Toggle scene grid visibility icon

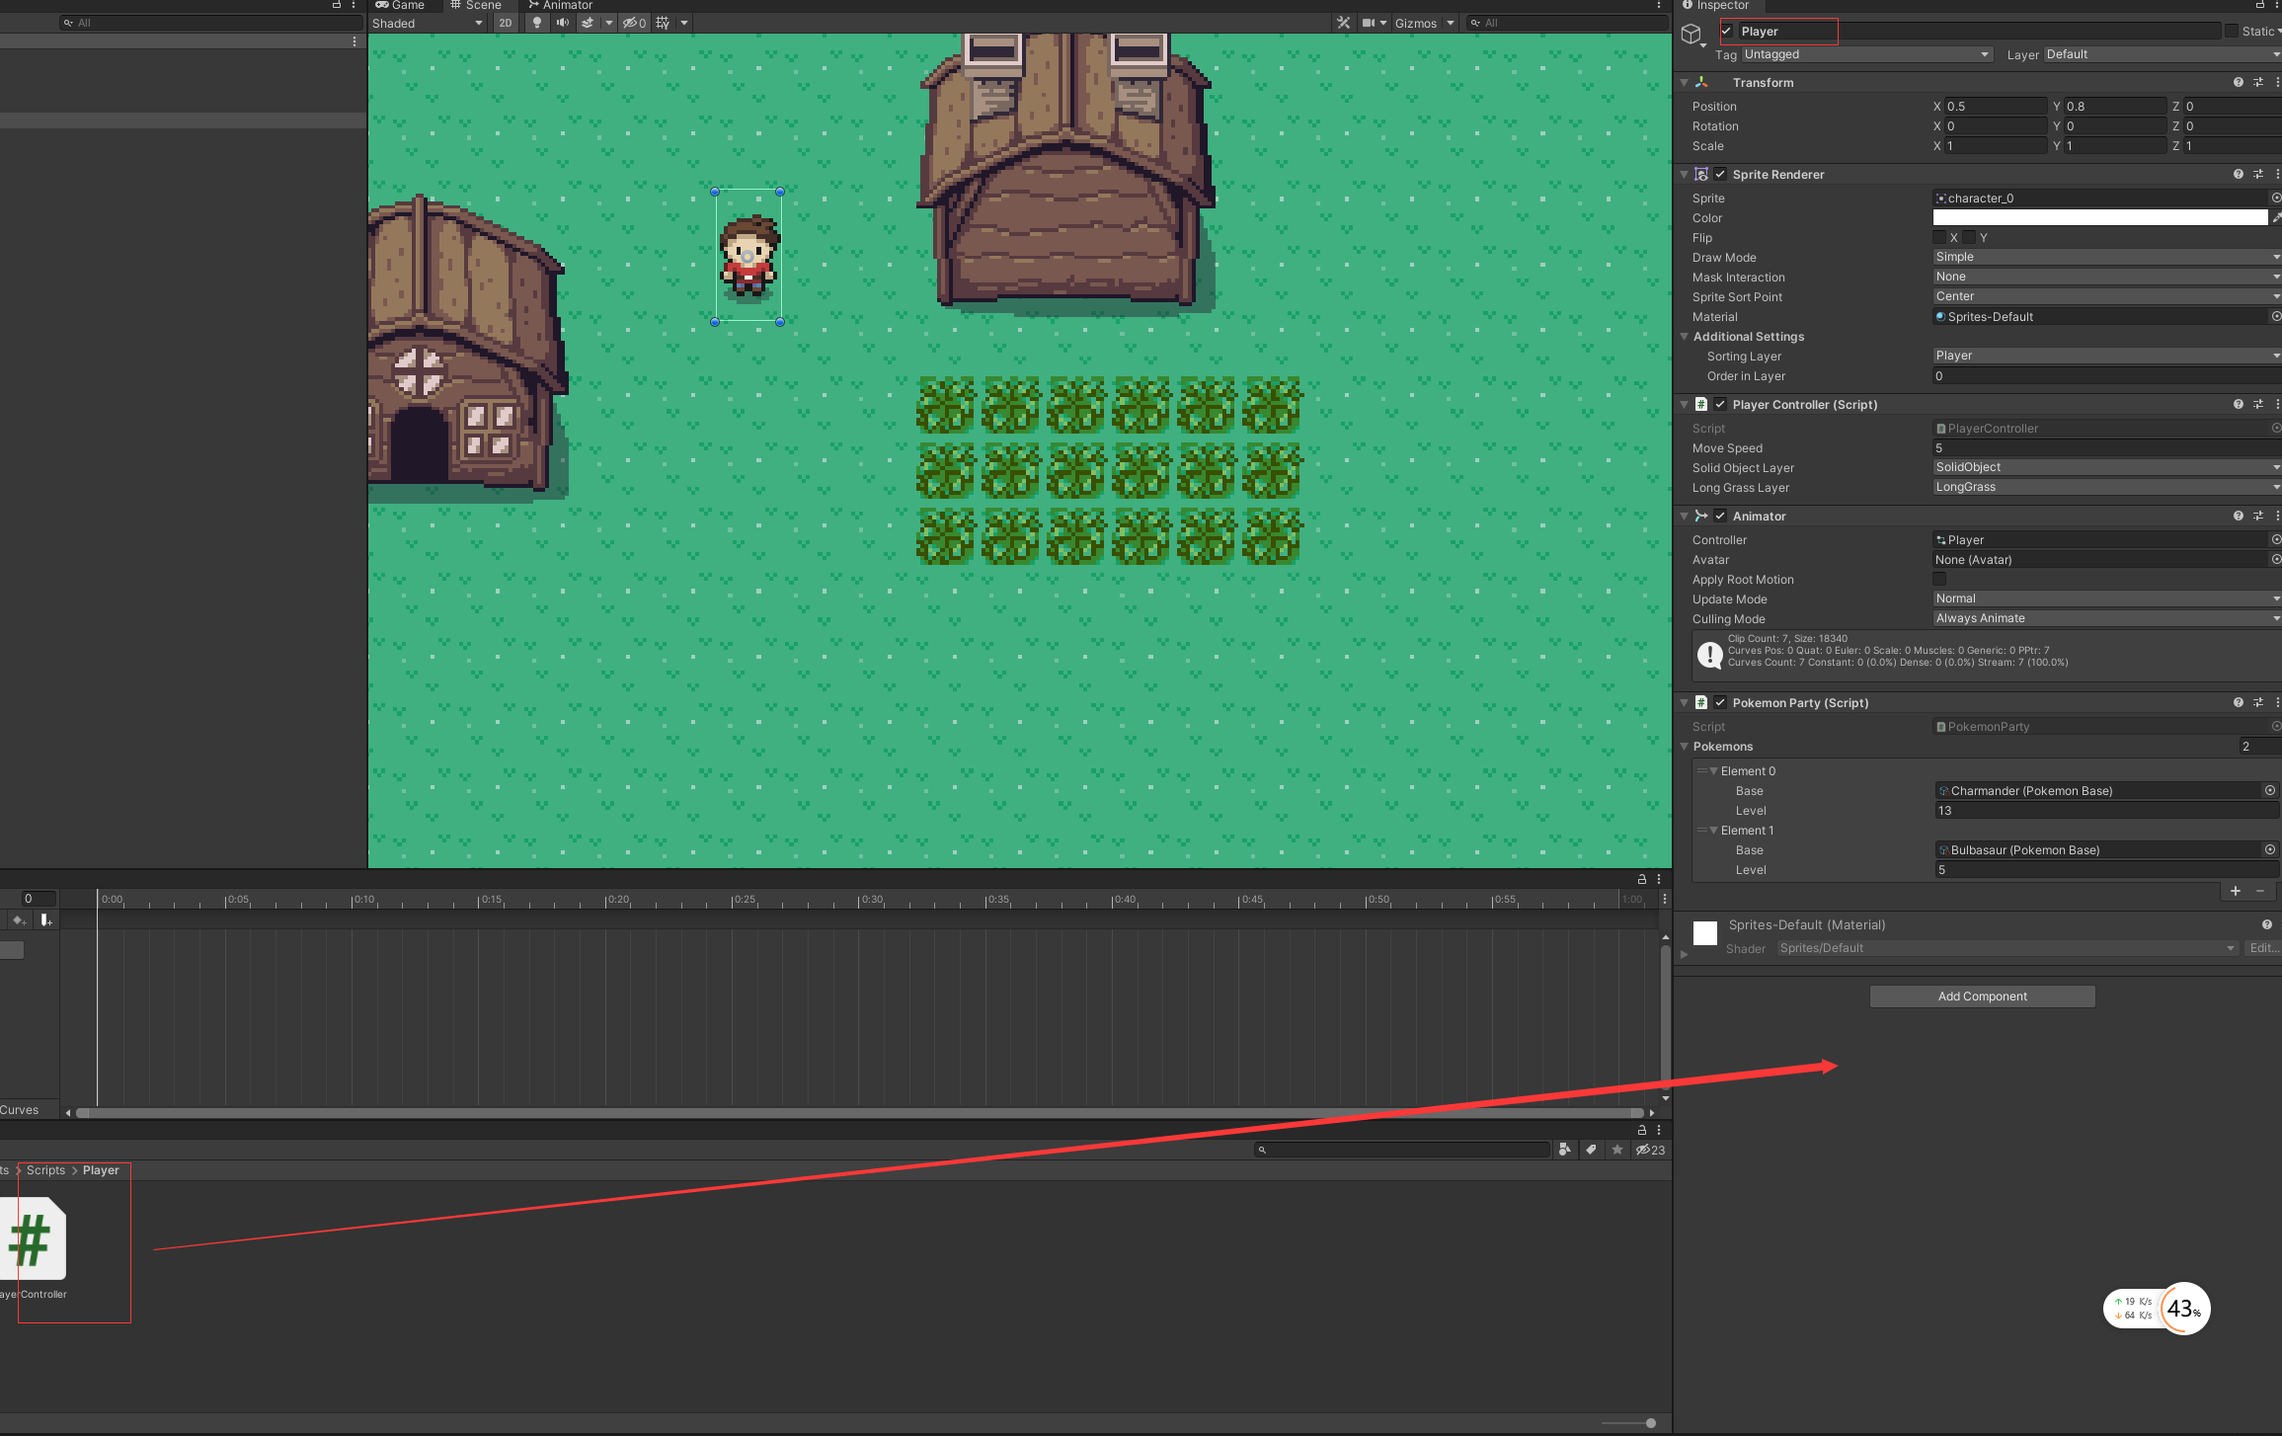(x=663, y=23)
